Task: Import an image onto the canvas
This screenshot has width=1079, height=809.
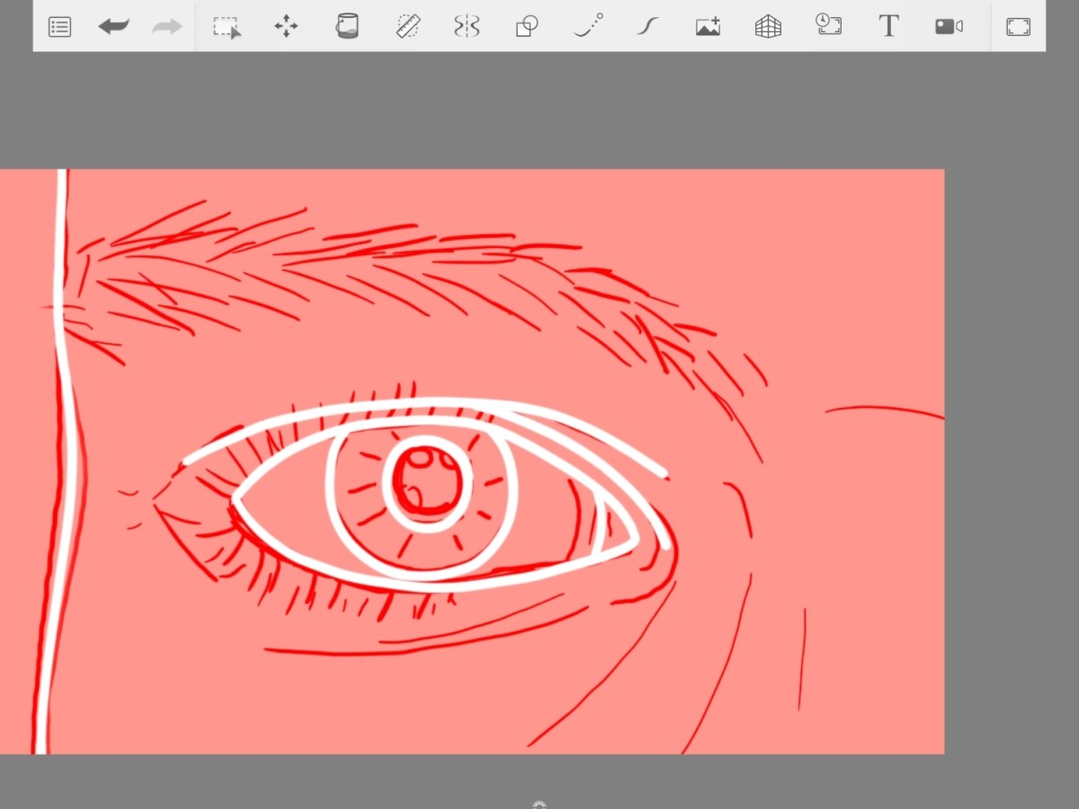Action: (707, 26)
